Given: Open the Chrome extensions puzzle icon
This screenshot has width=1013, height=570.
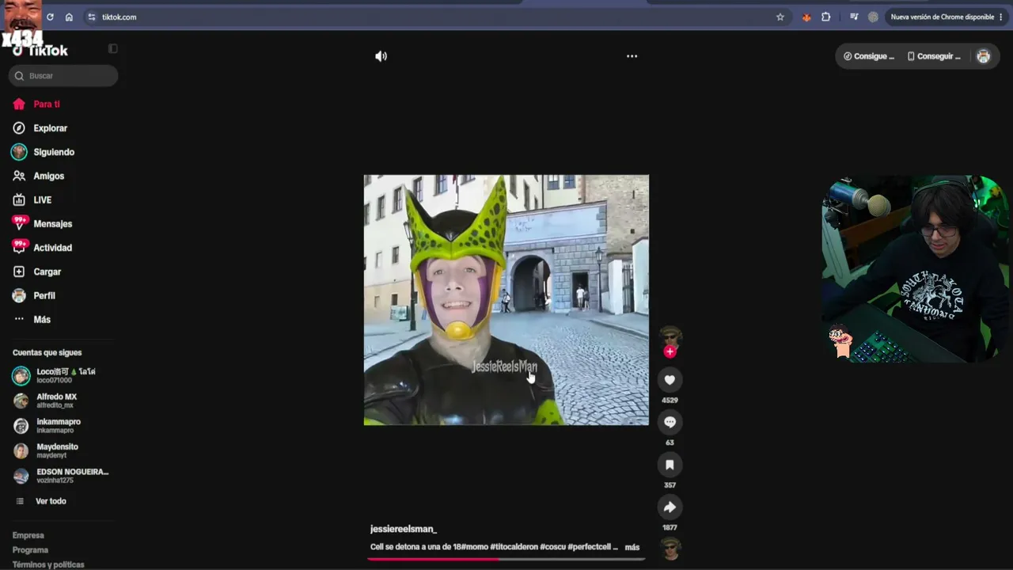Looking at the screenshot, I should [x=826, y=17].
